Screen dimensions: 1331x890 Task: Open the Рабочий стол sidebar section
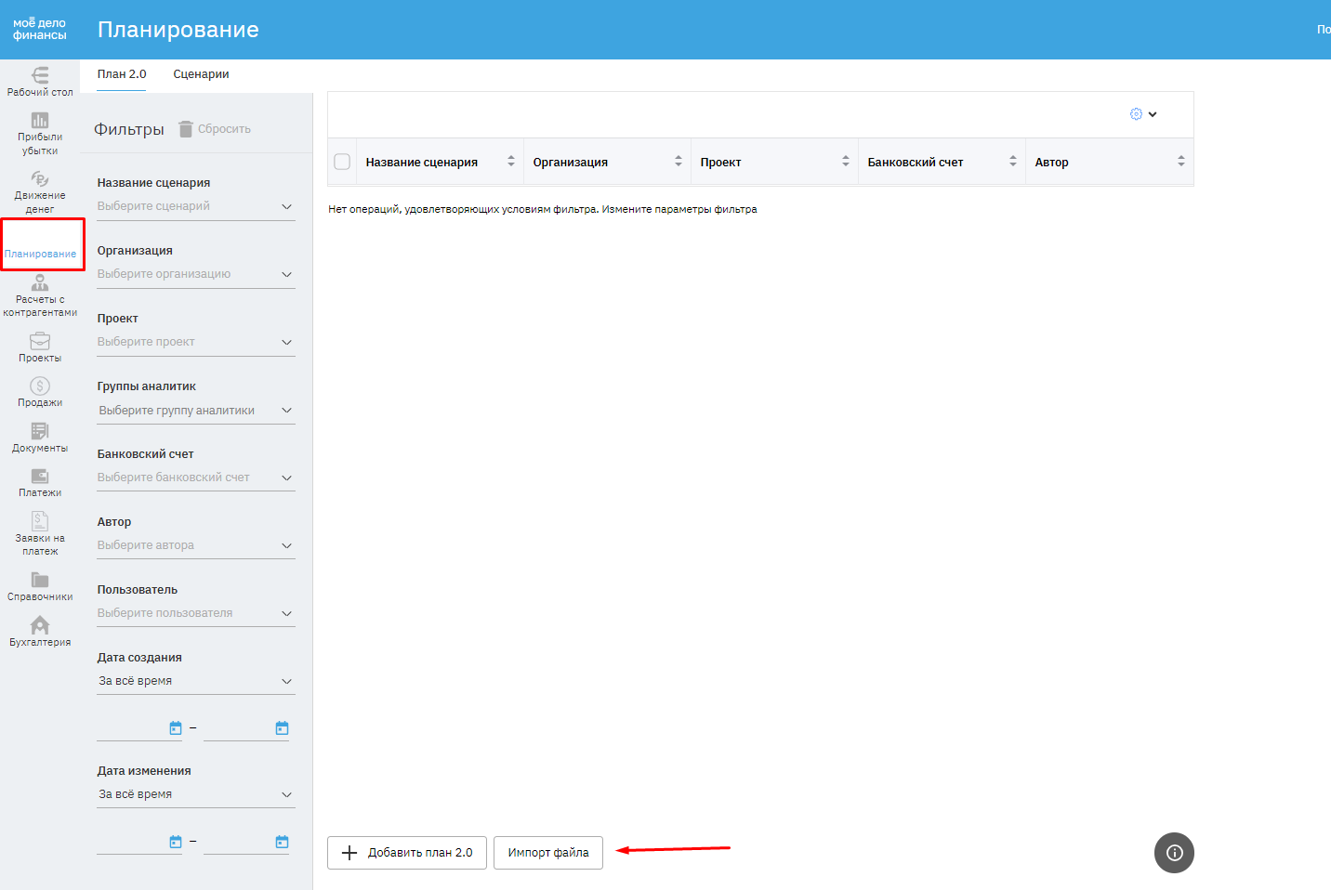[40, 82]
